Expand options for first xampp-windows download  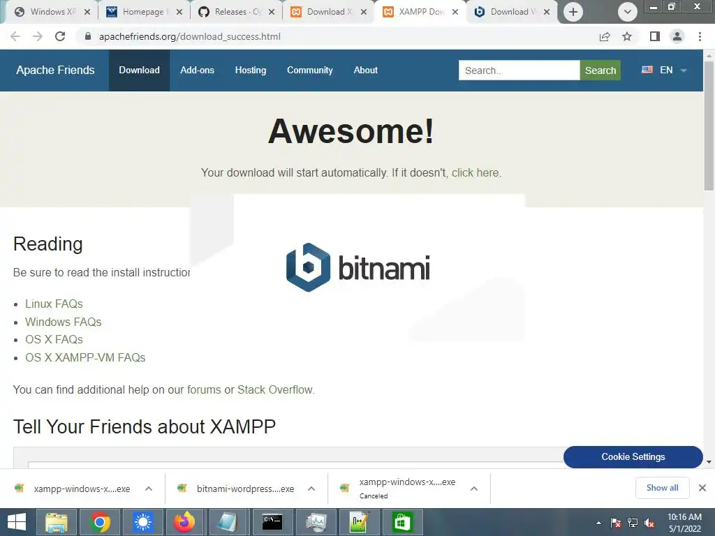click(149, 489)
